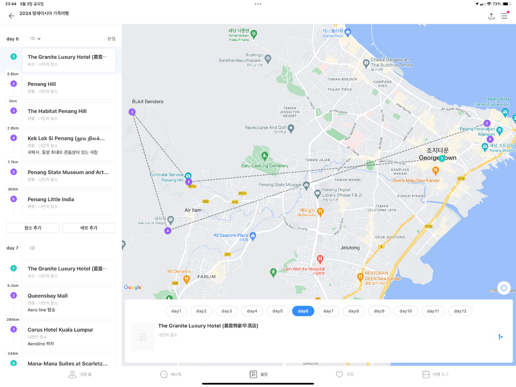The height and width of the screenshot is (387, 516).
Task: Switch to the day4 tab
Action: pyautogui.click(x=252, y=311)
